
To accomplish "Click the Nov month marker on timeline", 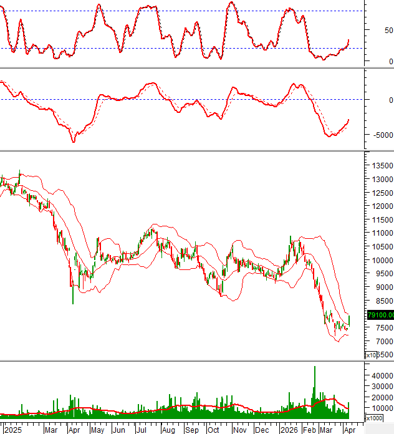I will click(x=239, y=430).
